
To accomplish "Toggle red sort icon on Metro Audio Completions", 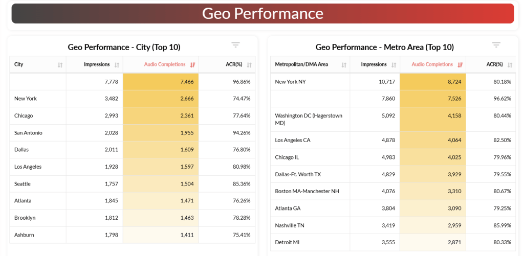I will pyautogui.click(x=460, y=65).
